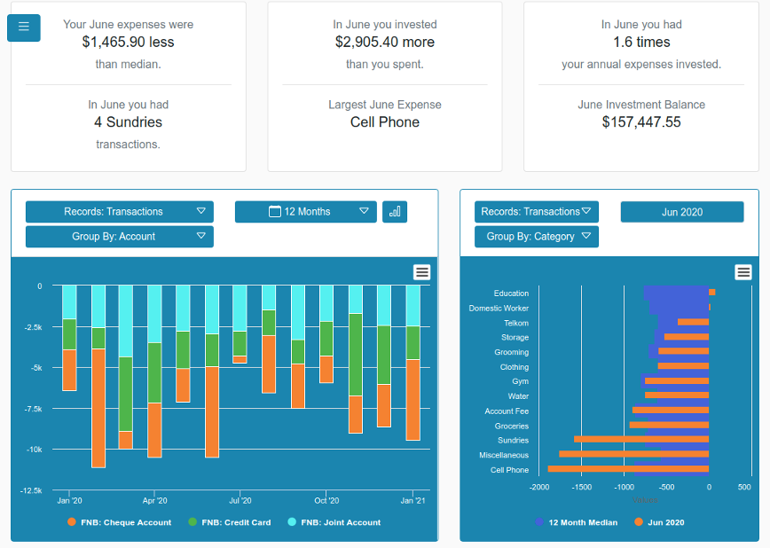Open right Records: Transactions dropdown
This screenshot has width=770, height=548.
[x=536, y=212]
